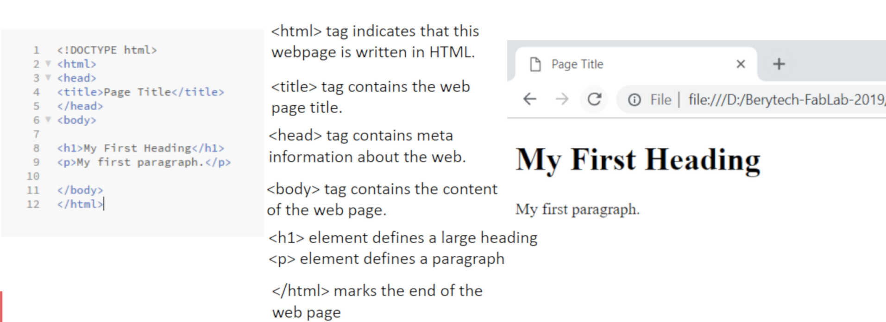Viewport: 886px width, 322px height.
Task: Collapse the head tag fold arrow on line 3
Action: pyautogui.click(x=48, y=77)
